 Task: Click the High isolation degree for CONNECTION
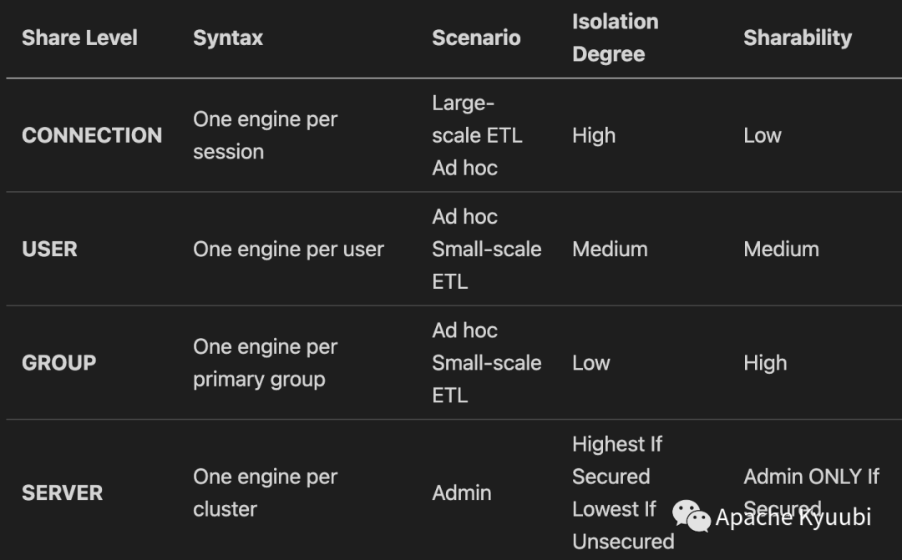pos(594,135)
